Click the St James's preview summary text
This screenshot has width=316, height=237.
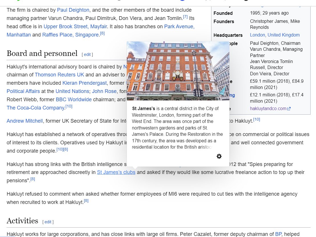pyautogui.click(x=177, y=128)
